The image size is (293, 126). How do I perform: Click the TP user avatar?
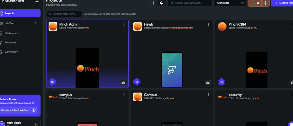pyautogui.click(x=2, y=124)
